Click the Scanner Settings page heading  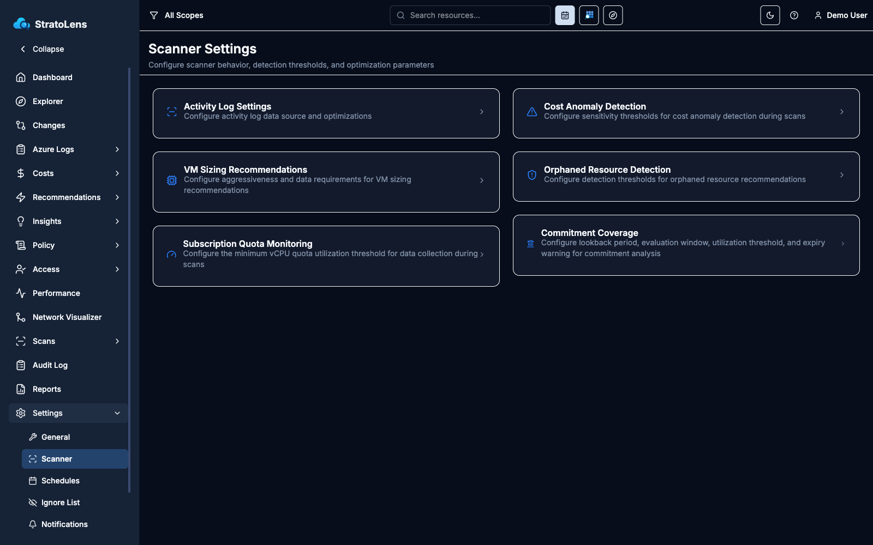(x=202, y=49)
